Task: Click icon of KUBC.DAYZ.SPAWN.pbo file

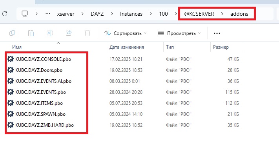Action: click(x=11, y=114)
